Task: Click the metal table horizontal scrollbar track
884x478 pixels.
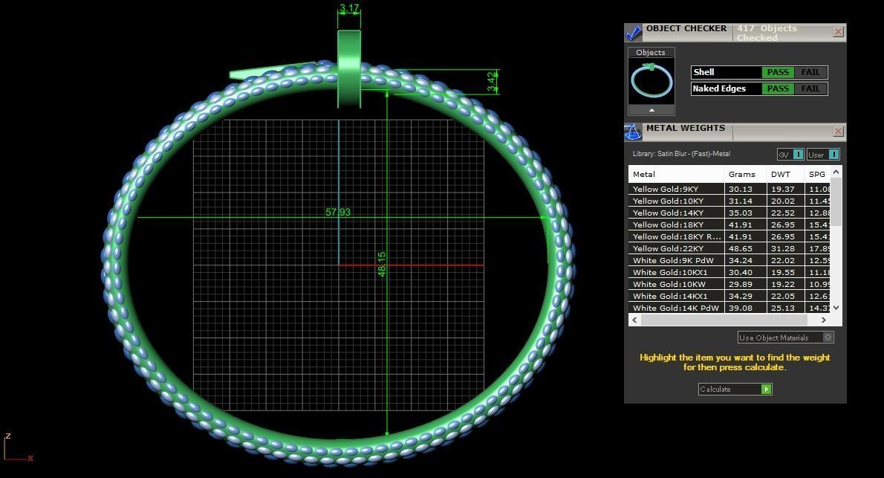Action: coord(729,320)
